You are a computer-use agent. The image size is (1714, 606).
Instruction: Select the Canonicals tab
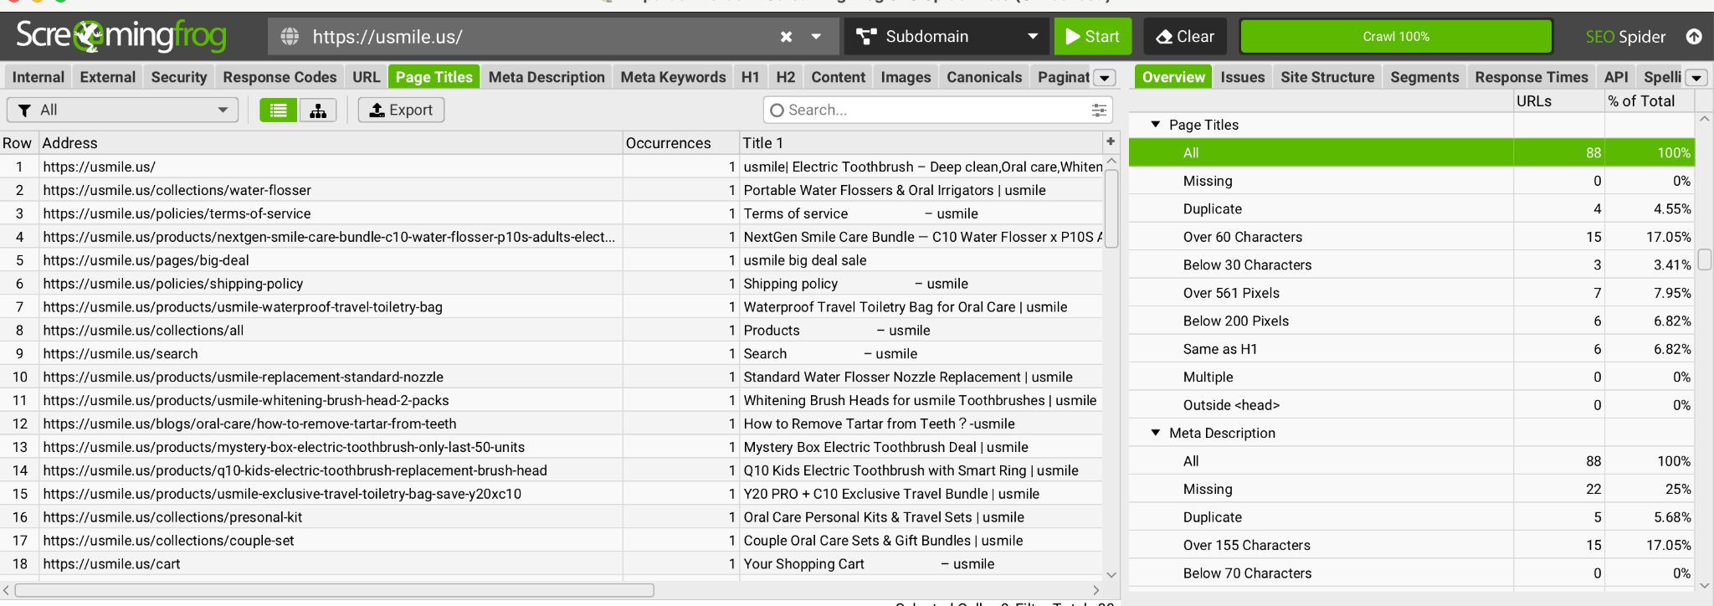click(984, 77)
